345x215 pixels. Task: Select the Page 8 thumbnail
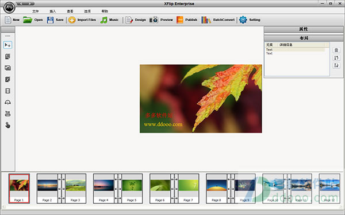point(217,189)
